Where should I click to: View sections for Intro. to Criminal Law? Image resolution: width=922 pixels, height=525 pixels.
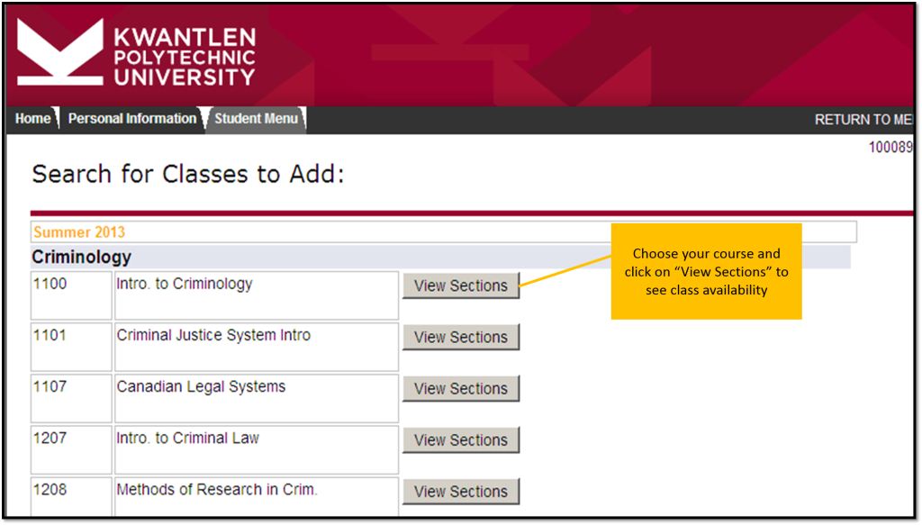(x=461, y=439)
